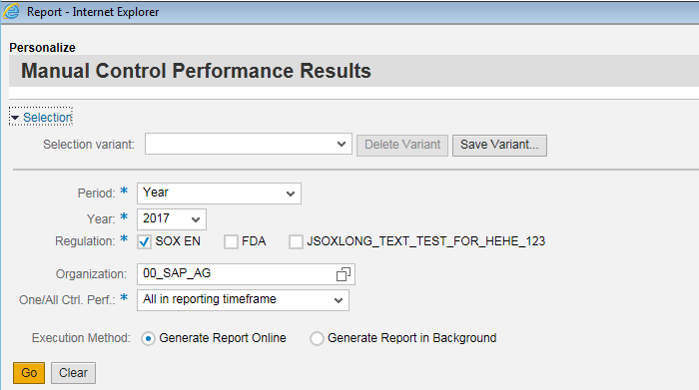Collapse the Selection section triangle
Screen dimensions: 699x390
click(15, 118)
